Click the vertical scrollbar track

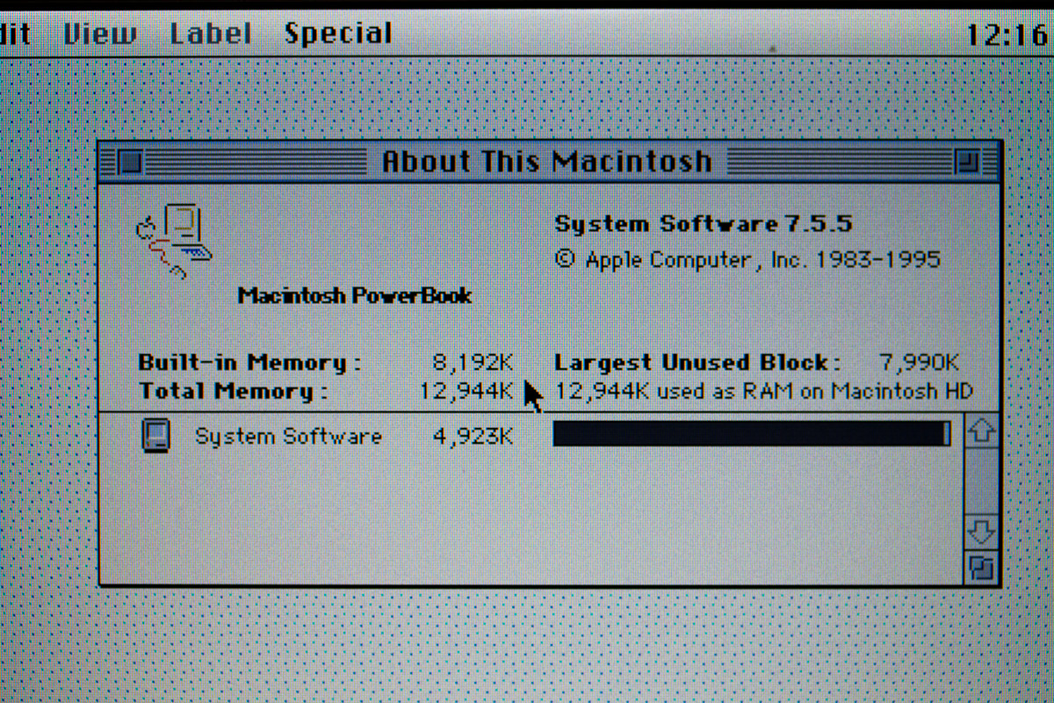(981, 482)
